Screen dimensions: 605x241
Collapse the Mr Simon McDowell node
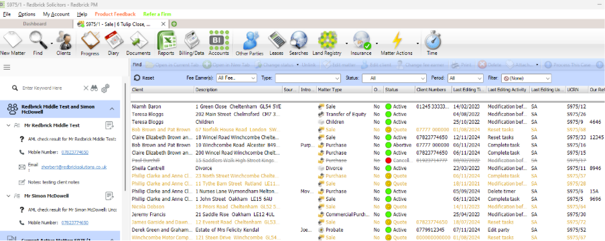tap(9, 196)
